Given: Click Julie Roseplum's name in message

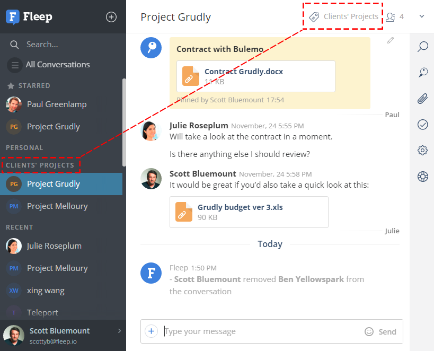Looking at the screenshot, I should click(199, 126).
